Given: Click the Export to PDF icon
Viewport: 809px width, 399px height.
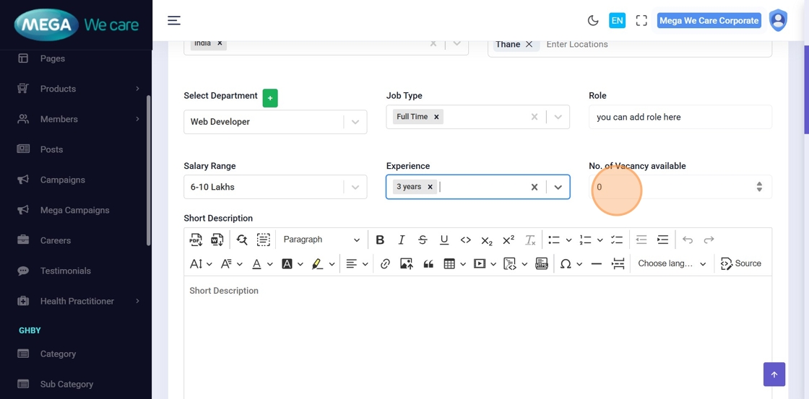Looking at the screenshot, I should 196,240.
